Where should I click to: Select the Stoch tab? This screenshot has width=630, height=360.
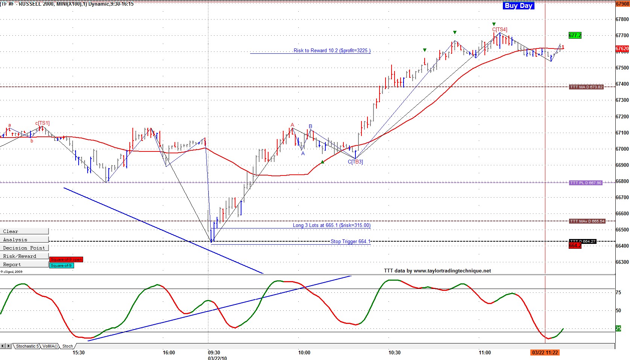[68, 346]
